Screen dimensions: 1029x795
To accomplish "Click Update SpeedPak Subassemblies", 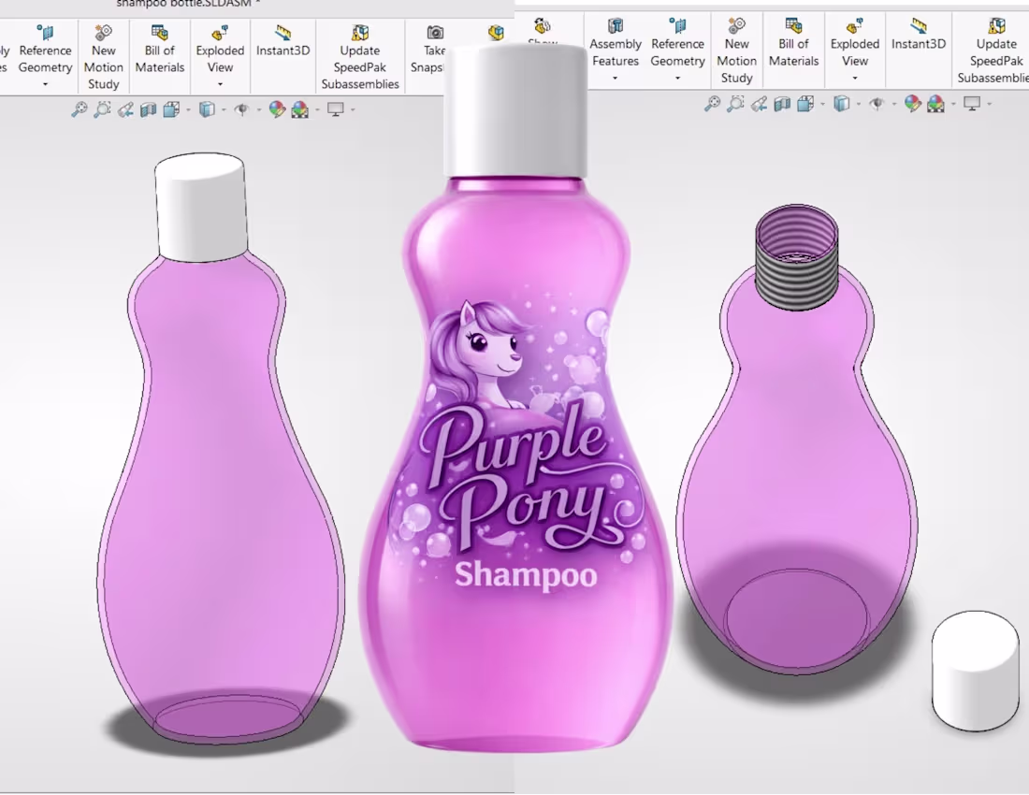I will coord(360,58).
